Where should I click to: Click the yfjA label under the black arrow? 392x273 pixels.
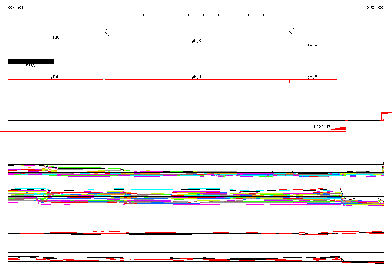click(312, 45)
